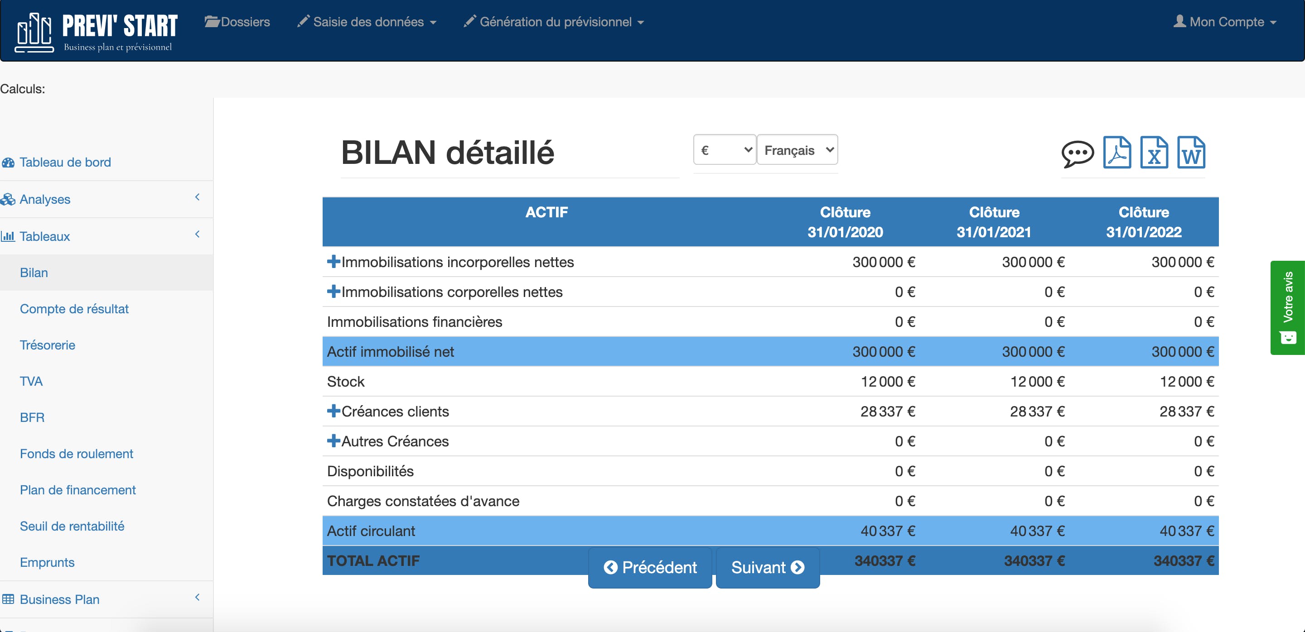1305x632 pixels.
Task: Open the Français language dropdown
Action: pos(797,150)
